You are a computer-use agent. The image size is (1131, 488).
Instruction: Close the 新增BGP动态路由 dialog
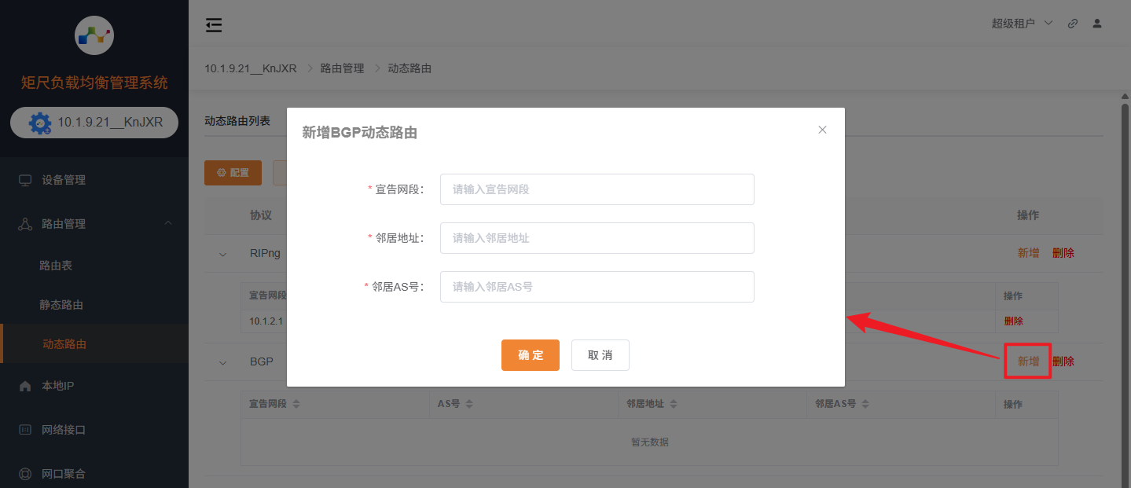click(822, 130)
